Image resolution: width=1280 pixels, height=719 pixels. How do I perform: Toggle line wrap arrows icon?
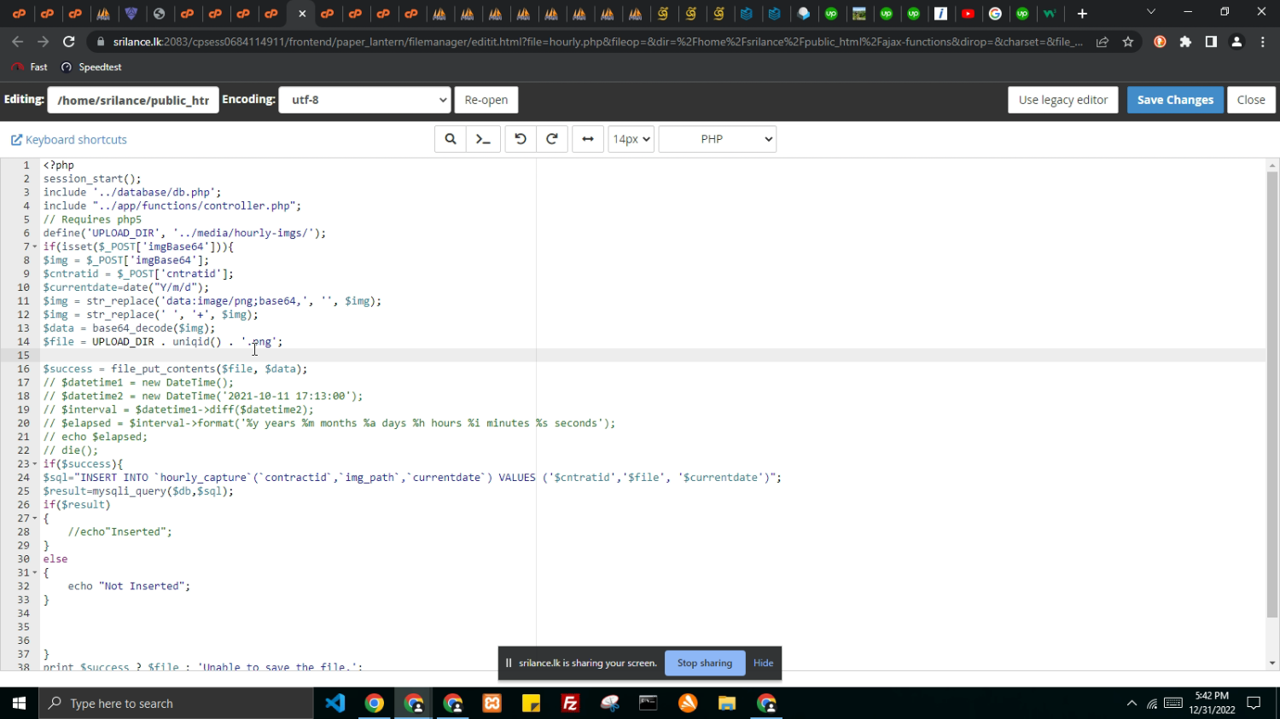click(588, 139)
